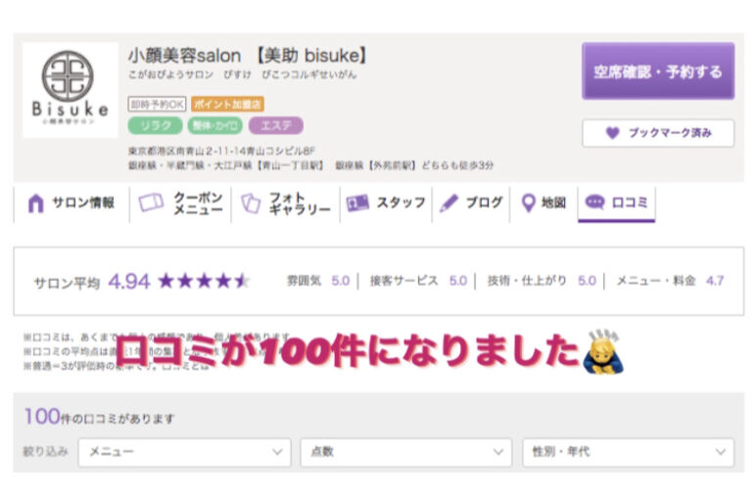
Task: Open the サロン情報 tab
Action: pos(71,204)
